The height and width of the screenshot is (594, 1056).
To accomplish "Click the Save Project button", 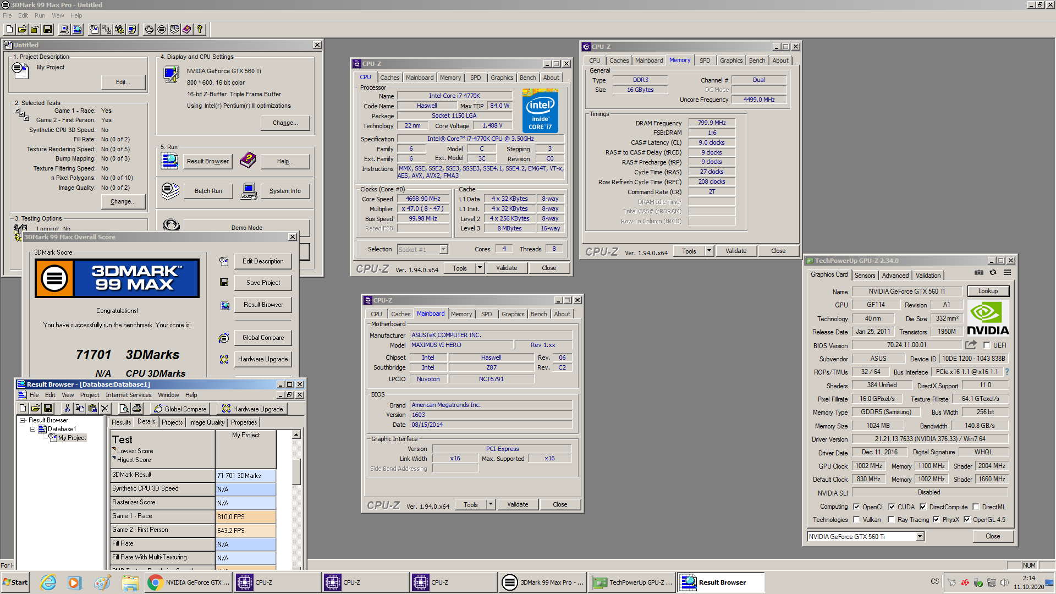I will [263, 283].
